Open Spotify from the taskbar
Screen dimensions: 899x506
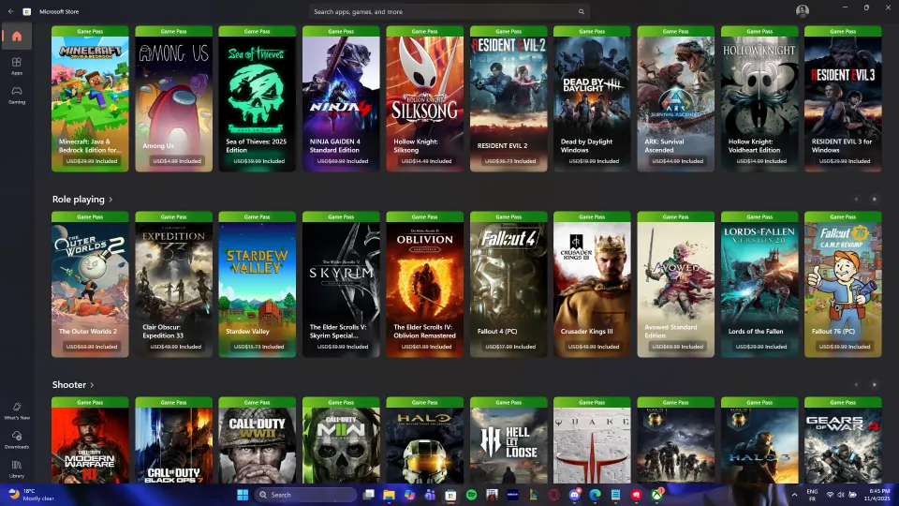coord(471,495)
